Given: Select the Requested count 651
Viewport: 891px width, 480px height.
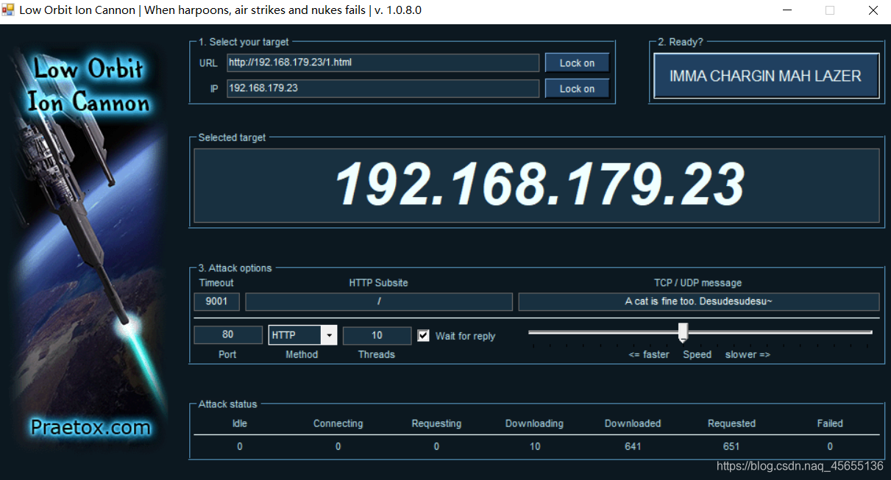Looking at the screenshot, I should (731, 446).
